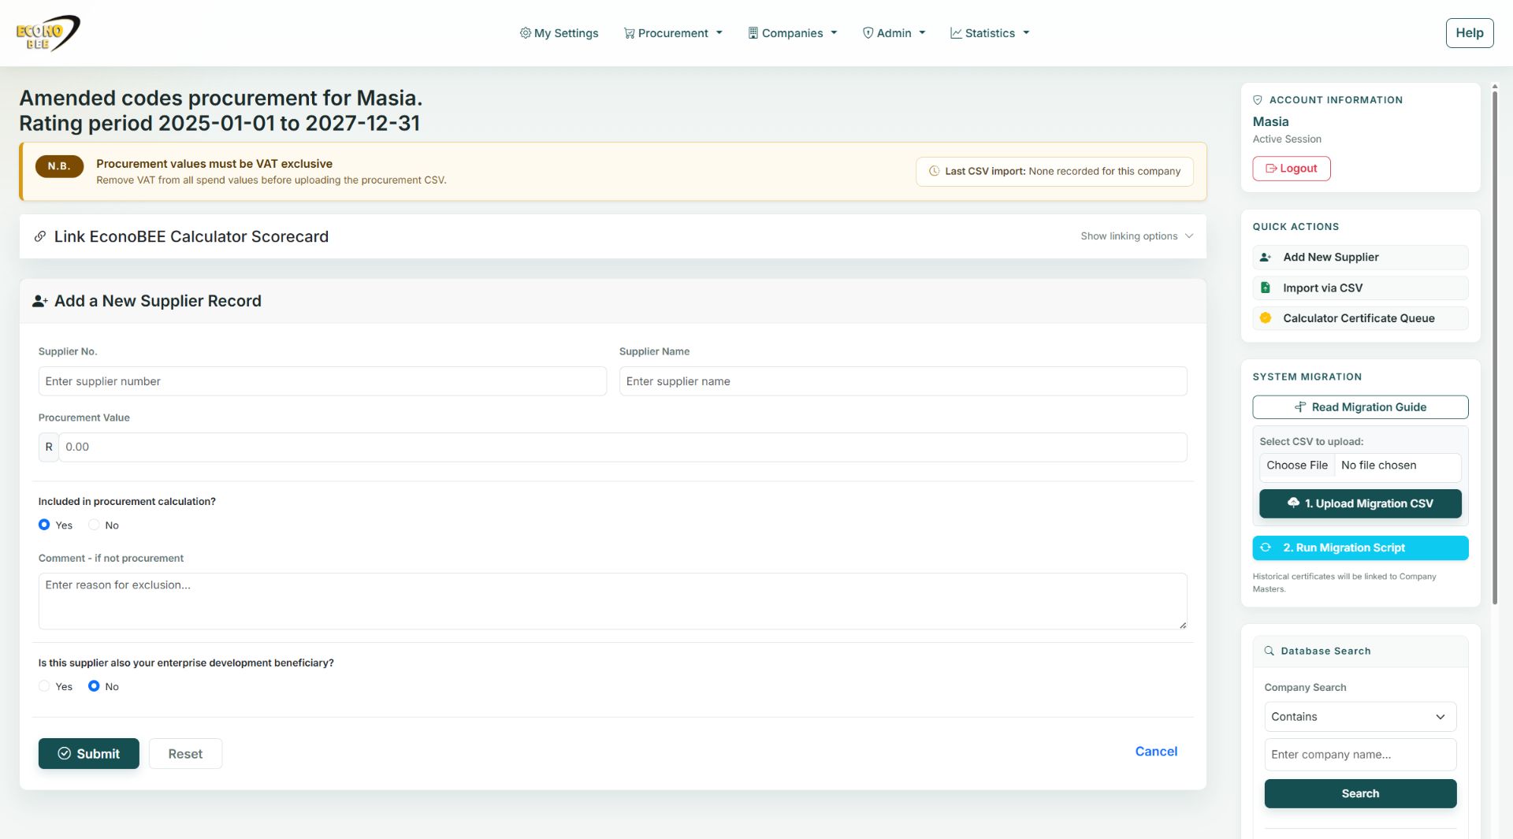
Task: Select Yes for enterprise development beneficiary
Action: pyautogui.click(x=44, y=686)
